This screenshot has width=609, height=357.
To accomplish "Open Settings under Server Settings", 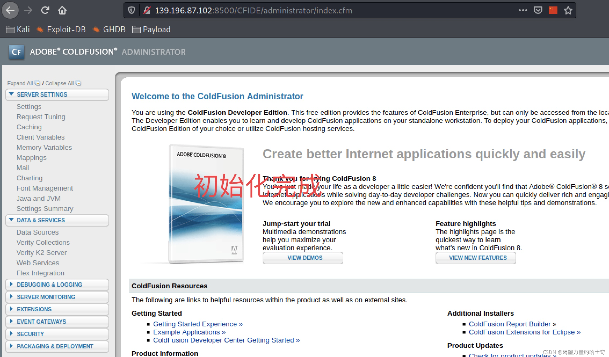I will pyautogui.click(x=29, y=107).
